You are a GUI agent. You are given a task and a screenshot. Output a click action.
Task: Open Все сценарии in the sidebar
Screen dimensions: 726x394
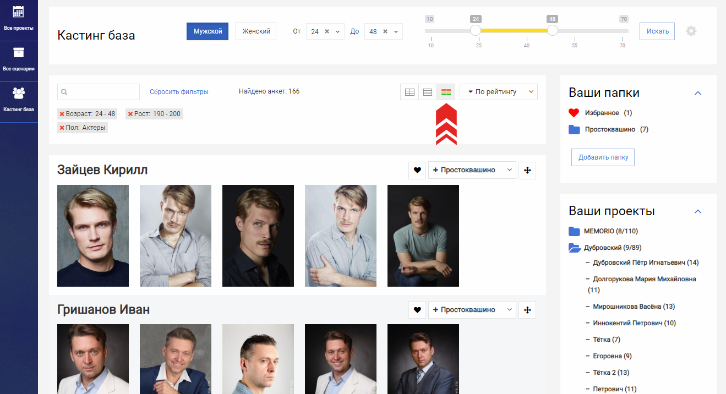(x=19, y=60)
